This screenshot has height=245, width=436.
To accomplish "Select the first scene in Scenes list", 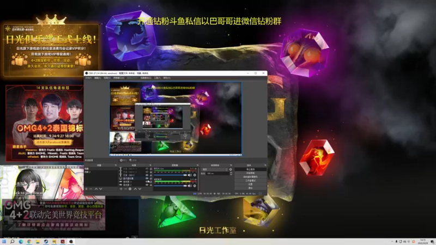I will pos(101,169).
